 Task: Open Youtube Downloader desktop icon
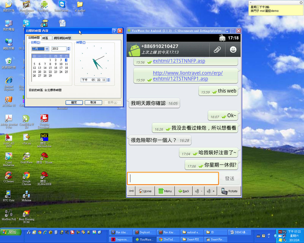tap(44, 122)
